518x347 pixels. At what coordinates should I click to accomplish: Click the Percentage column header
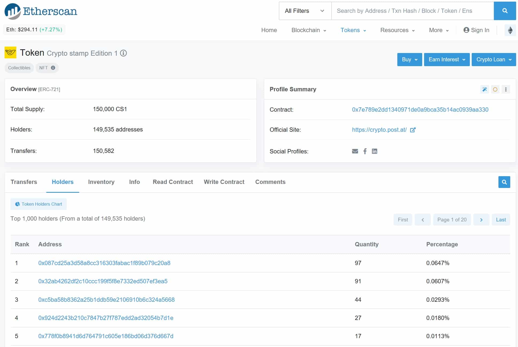pos(442,244)
